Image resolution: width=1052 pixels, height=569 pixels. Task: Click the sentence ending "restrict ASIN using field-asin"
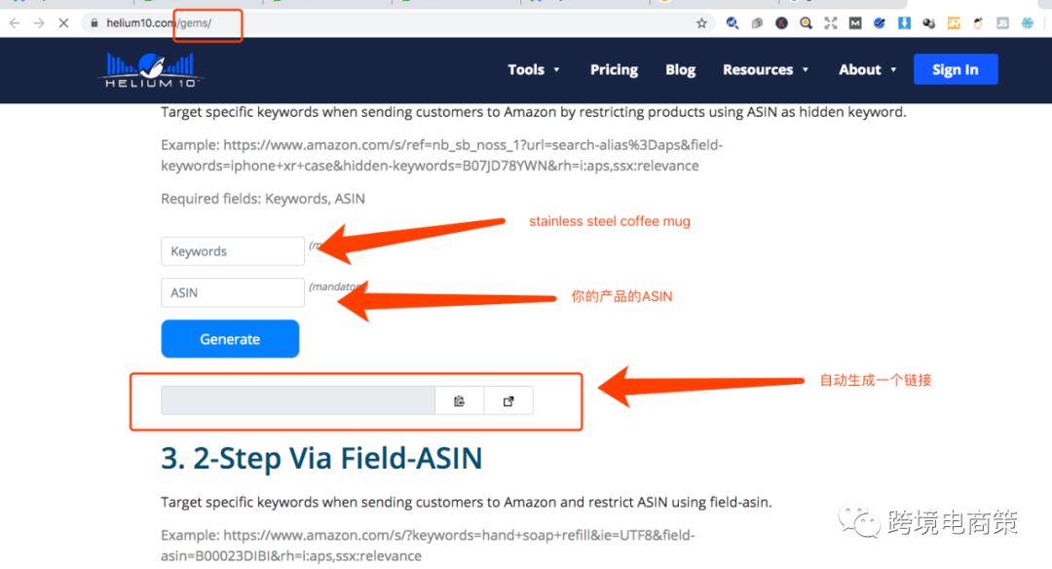click(x=467, y=502)
